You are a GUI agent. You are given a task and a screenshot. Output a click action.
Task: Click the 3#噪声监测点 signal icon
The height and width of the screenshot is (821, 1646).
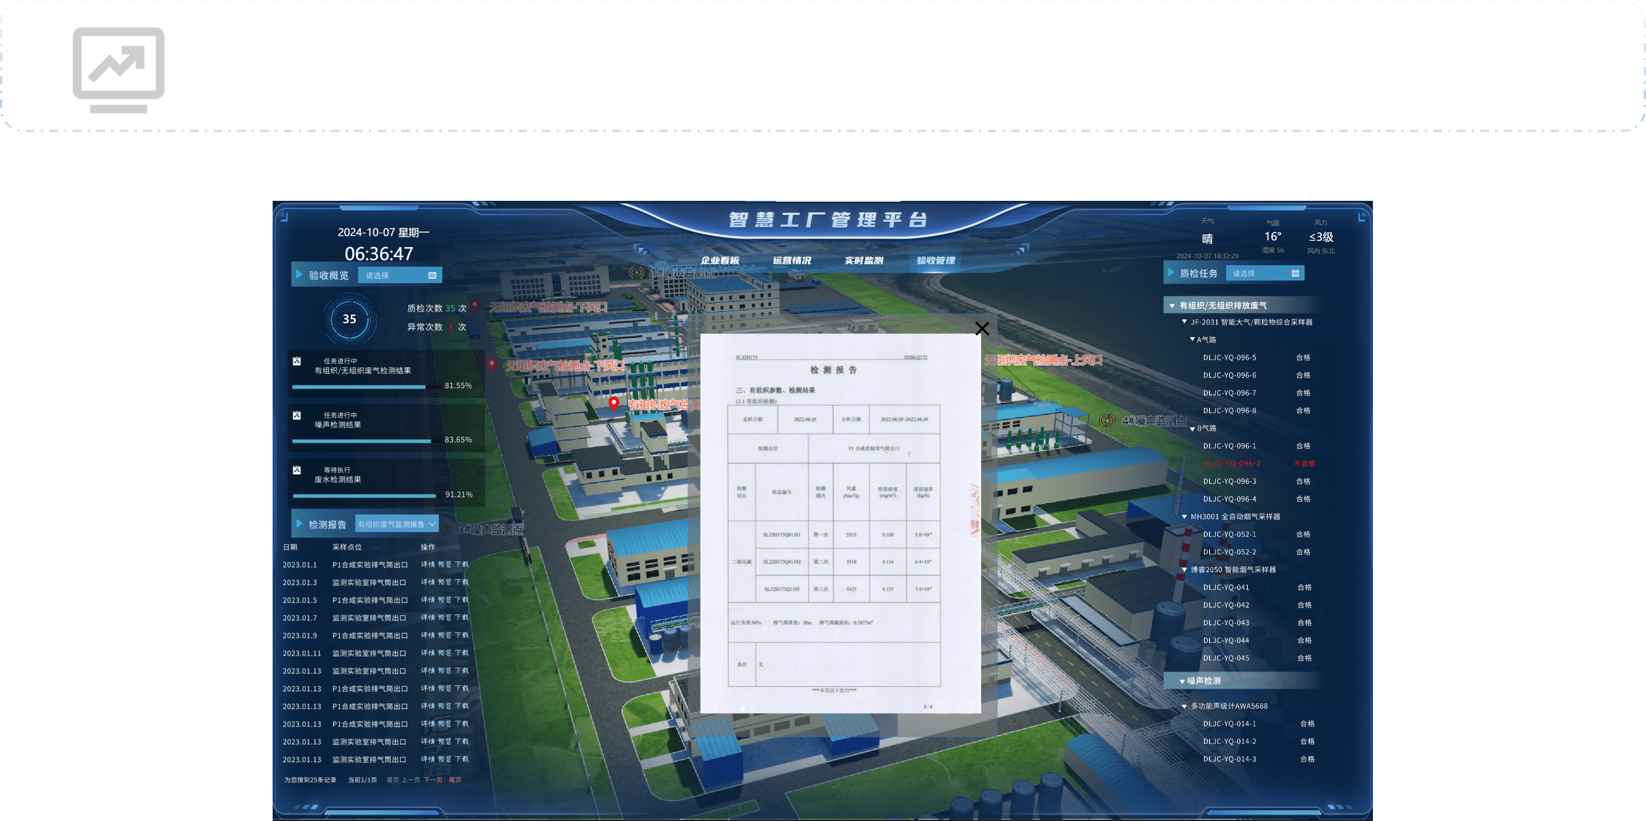(x=445, y=529)
